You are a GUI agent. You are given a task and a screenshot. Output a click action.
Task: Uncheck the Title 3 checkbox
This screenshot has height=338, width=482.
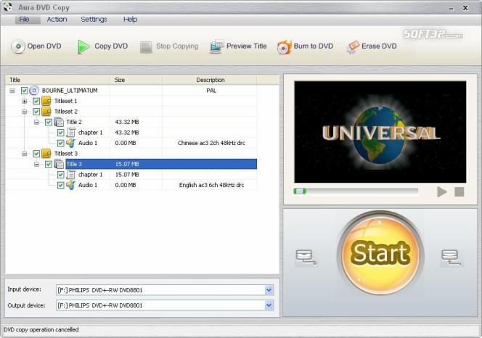(49, 164)
